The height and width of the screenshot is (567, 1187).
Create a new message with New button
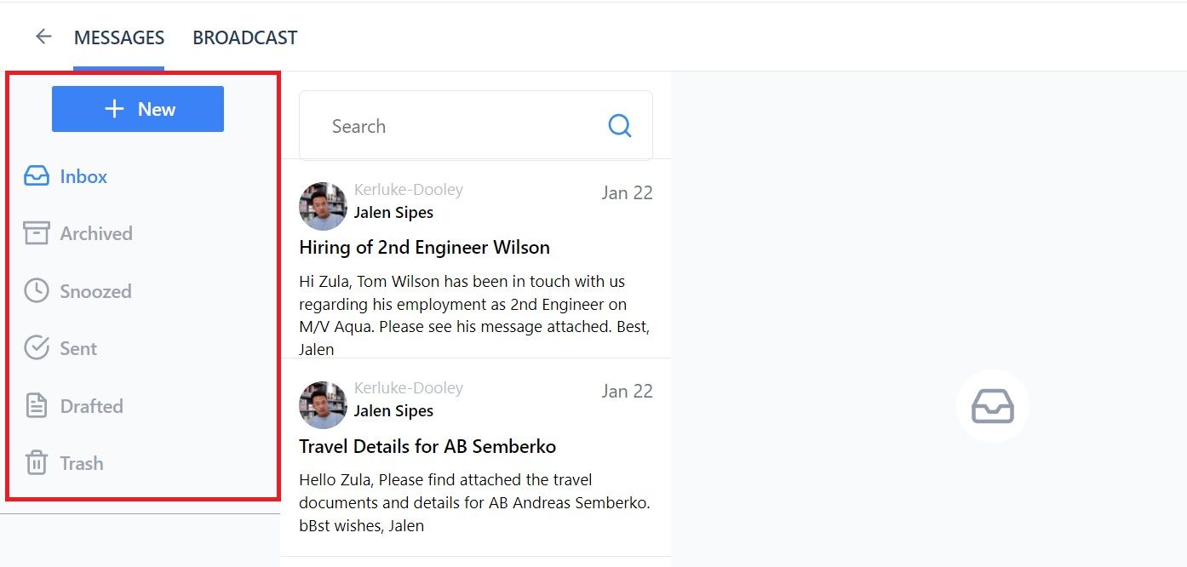point(138,109)
